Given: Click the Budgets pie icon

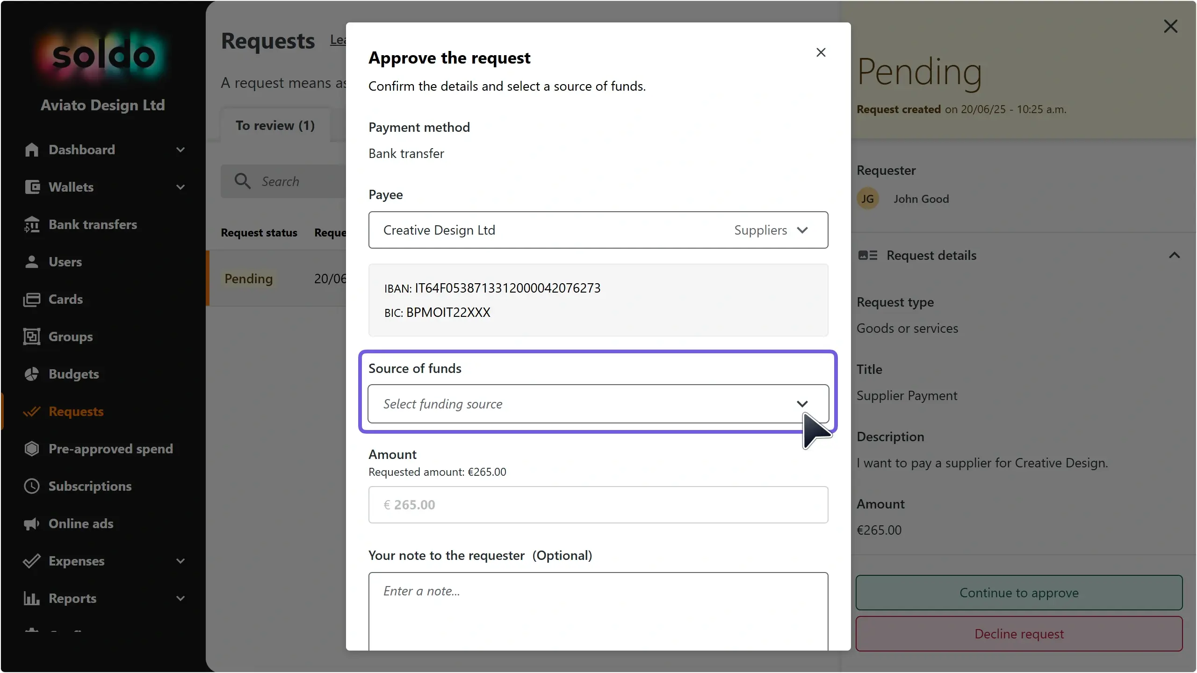Looking at the screenshot, I should [32, 374].
